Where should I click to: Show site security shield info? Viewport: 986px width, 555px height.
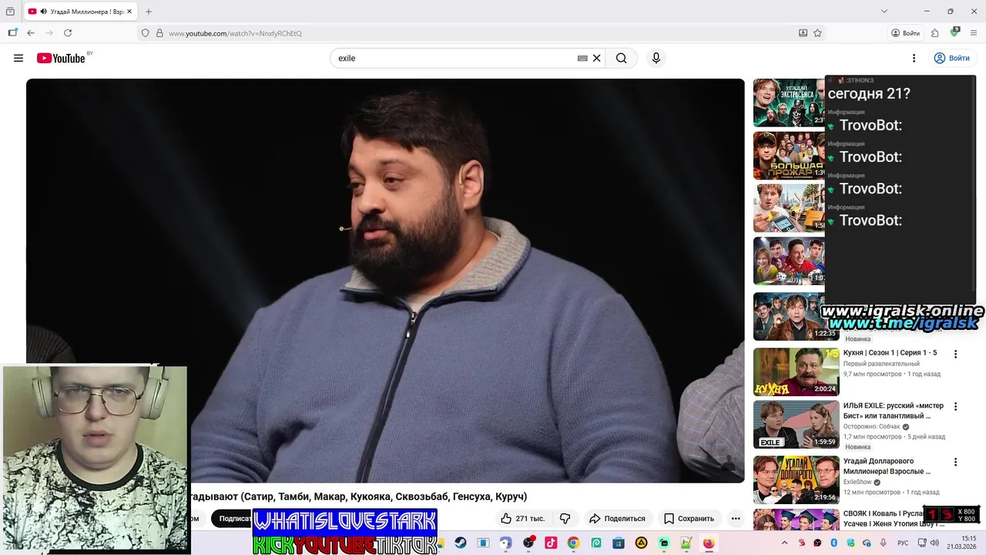click(x=145, y=33)
